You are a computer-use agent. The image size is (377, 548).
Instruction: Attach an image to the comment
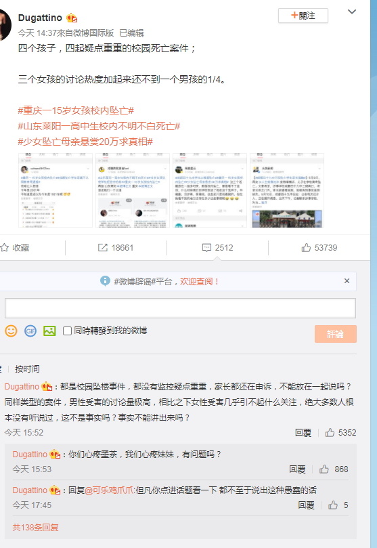tap(49, 331)
